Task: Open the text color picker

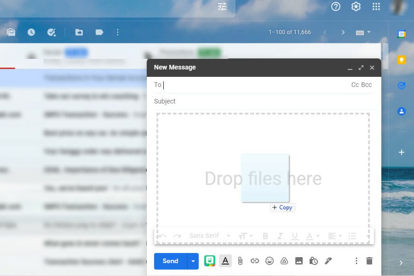Action: [313, 236]
